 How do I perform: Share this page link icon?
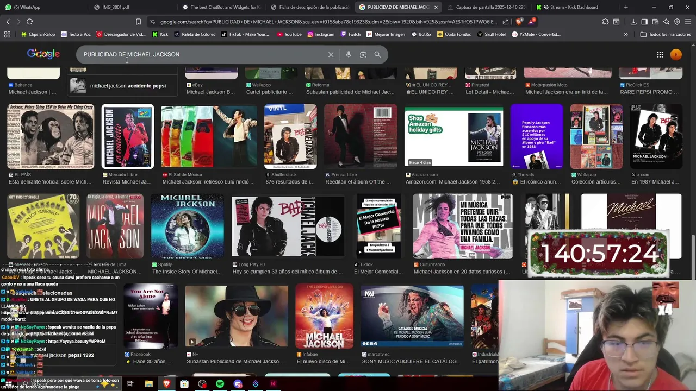[x=506, y=22]
